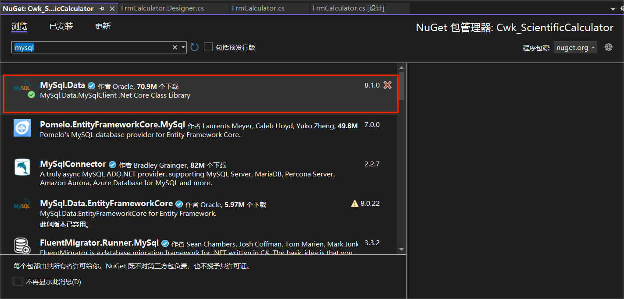The width and height of the screenshot is (624, 299).
Task: Enable the 包括预发行版 checkbox
Action: pos(208,47)
